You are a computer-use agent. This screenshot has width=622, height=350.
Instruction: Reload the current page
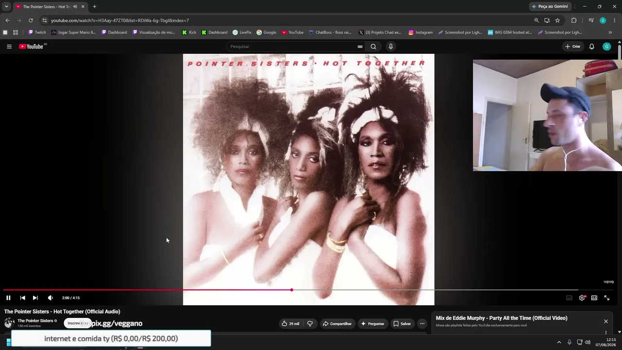31,20
